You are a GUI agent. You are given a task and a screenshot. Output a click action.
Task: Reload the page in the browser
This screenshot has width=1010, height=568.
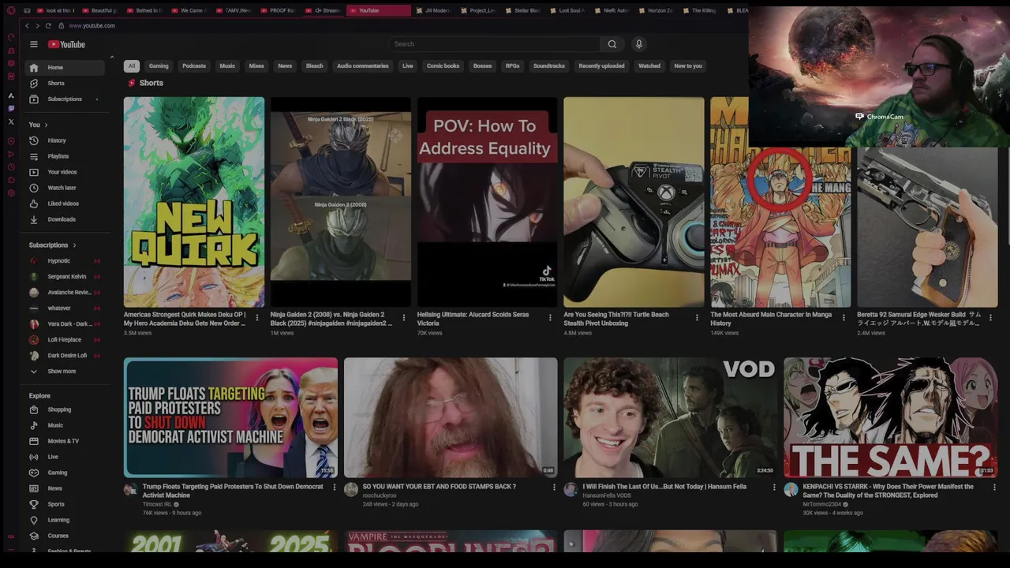(x=48, y=26)
